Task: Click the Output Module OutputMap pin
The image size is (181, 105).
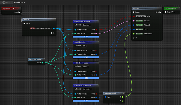Action: coord(166,12)
